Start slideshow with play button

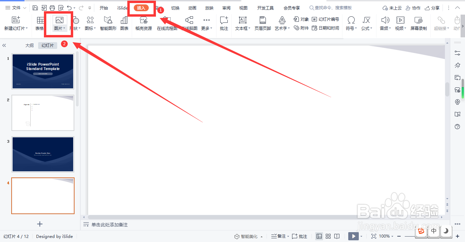click(x=354, y=236)
